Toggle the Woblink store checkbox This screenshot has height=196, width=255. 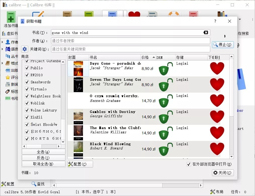(x=27, y=103)
